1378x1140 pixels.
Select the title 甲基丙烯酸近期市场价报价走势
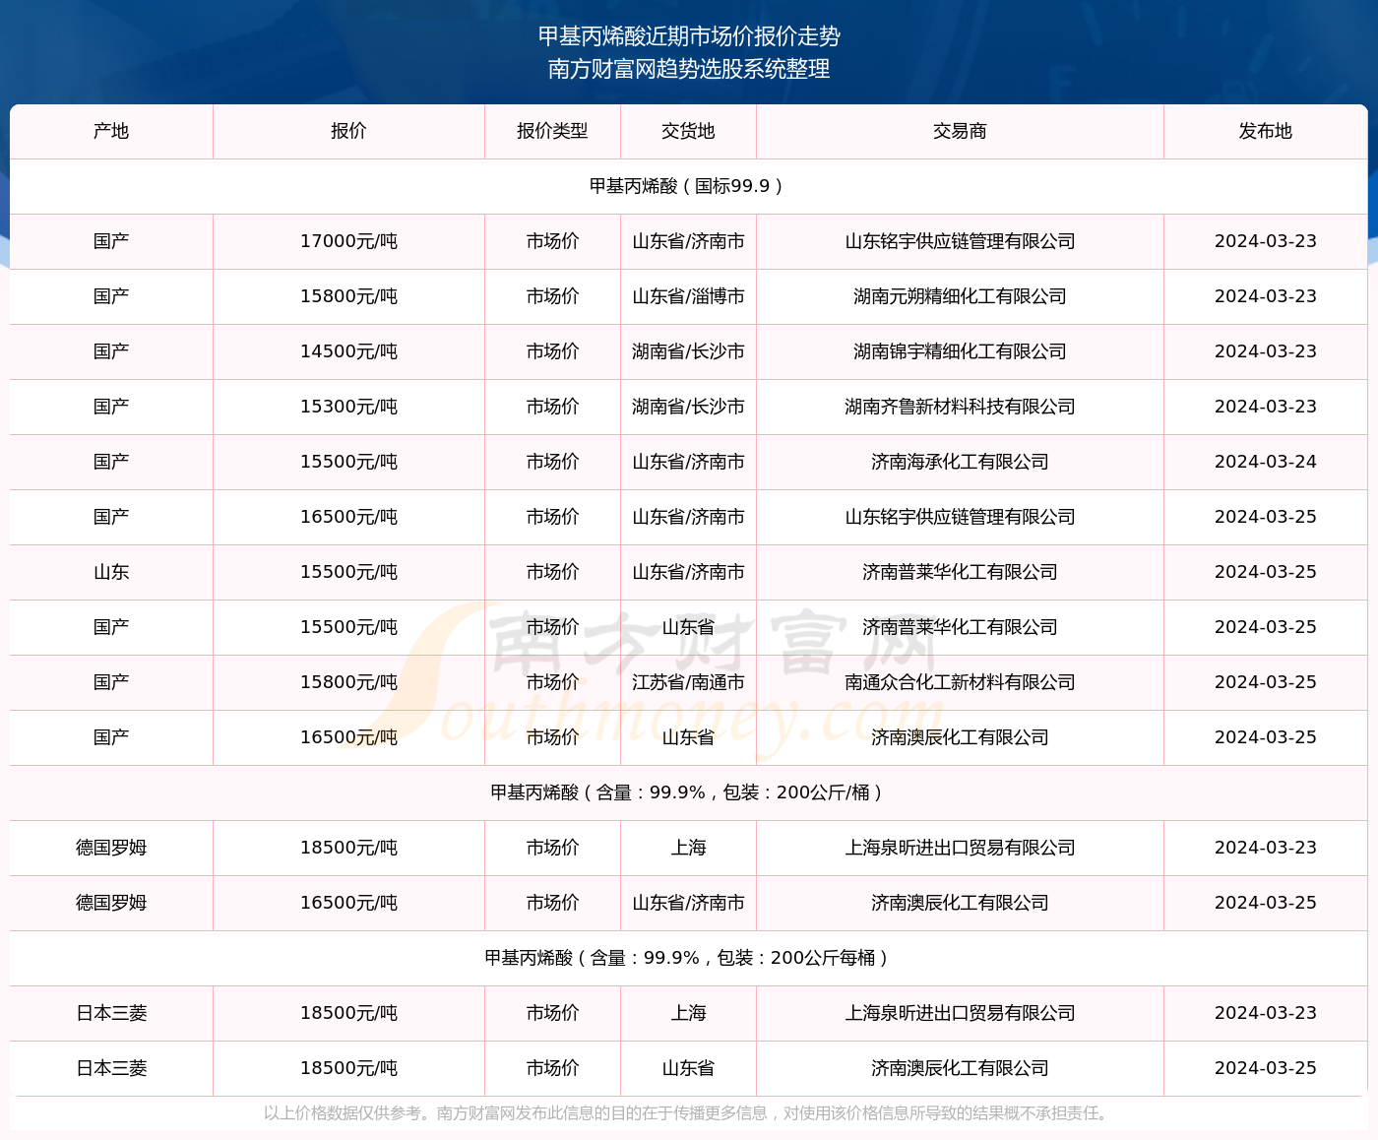pyautogui.click(x=689, y=36)
